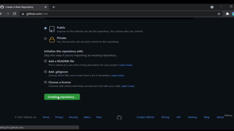
Task: Open the Contact GitHub footer link
Action: coord(146,117)
